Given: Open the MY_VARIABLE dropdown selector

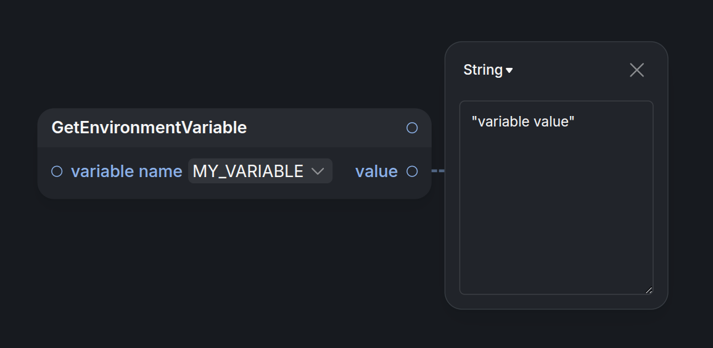Looking at the screenshot, I should click(x=260, y=171).
